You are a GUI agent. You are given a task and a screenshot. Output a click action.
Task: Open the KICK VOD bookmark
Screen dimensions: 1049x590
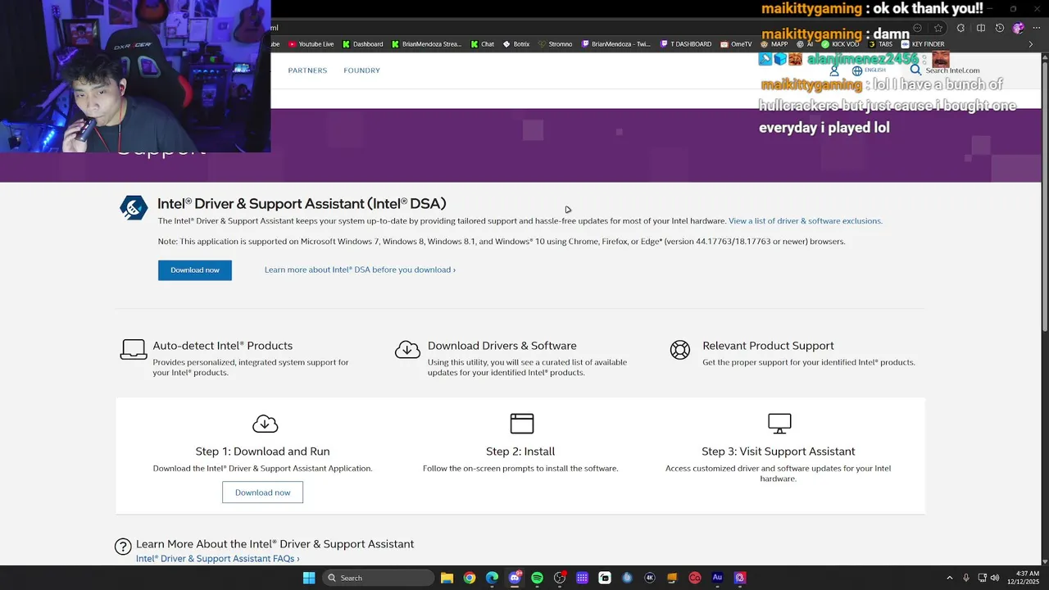point(840,44)
